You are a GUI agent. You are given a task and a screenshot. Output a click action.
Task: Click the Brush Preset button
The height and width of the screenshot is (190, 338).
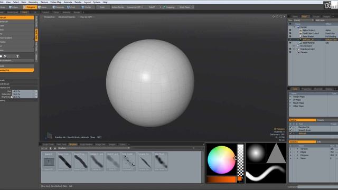click(17, 61)
